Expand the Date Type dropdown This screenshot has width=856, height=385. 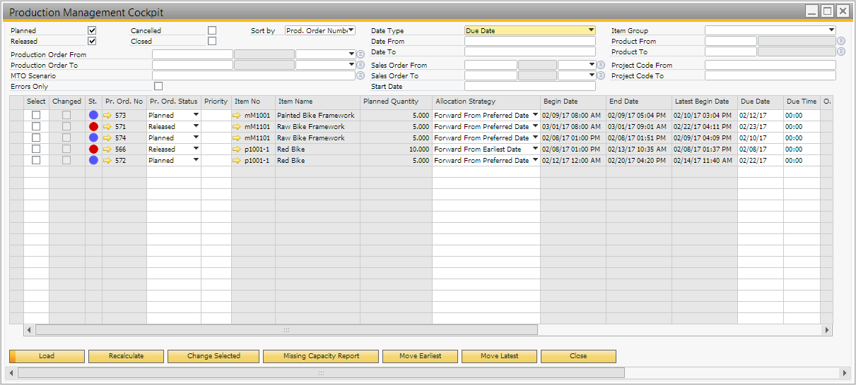pyautogui.click(x=530, y=30)
